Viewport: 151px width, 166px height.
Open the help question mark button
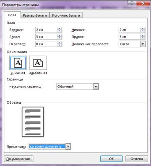click(132, 3)
